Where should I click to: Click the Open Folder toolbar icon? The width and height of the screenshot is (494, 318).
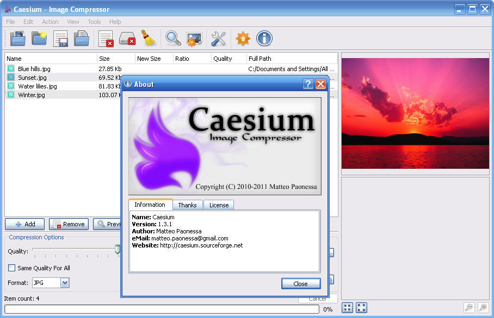coord(39,39)
